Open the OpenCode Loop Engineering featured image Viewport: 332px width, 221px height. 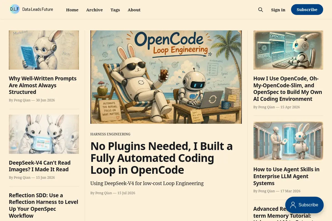tap(166, 77)
